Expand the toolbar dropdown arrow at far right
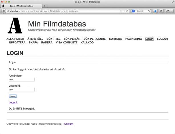Viewport: 175px width, 134px height. (x=172, y=11)
